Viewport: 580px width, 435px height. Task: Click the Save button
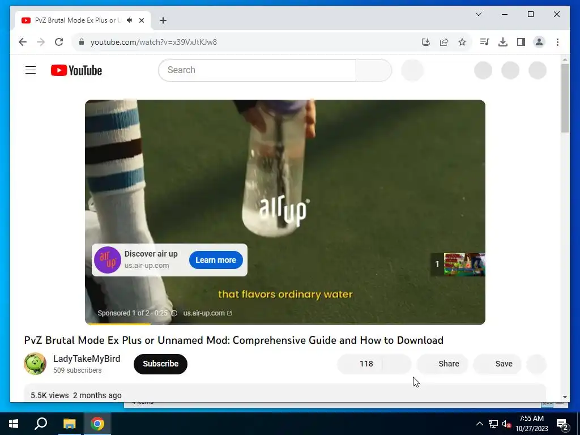coord(497,364)
